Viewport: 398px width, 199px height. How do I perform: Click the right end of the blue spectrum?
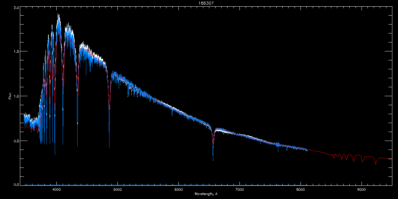click(307, 150)
